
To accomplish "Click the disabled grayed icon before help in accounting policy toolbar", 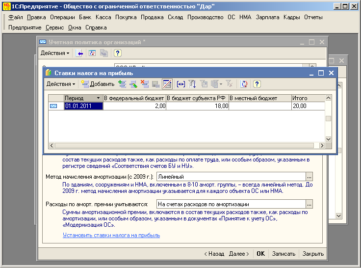I will [104, 53].
